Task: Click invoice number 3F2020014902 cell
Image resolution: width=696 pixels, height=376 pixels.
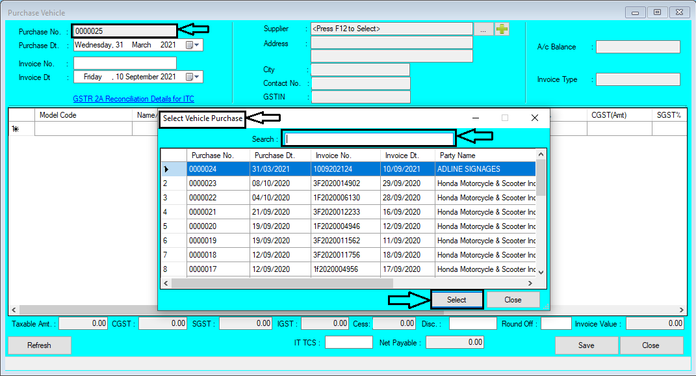Action: point(345,183)
